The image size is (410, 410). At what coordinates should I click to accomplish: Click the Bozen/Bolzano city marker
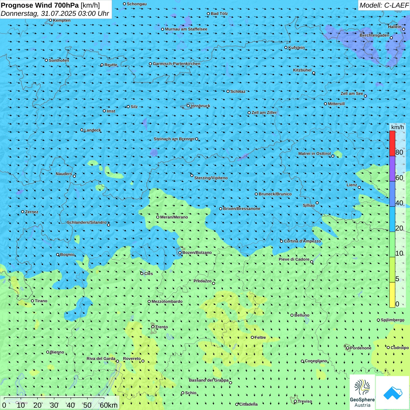coord(180,252)
